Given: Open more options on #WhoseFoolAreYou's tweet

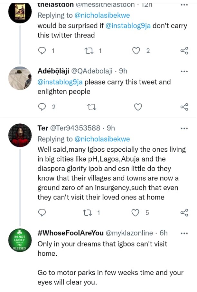Looking at the screenshot, I should [x=184, y=233].
